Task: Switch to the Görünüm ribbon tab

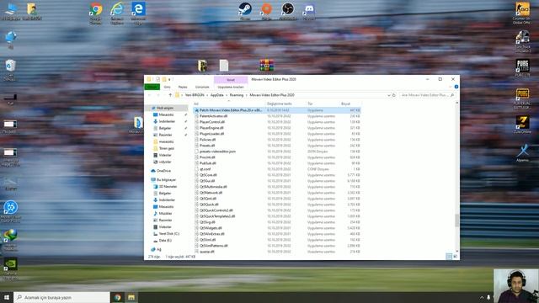Action: pos(202,87)
